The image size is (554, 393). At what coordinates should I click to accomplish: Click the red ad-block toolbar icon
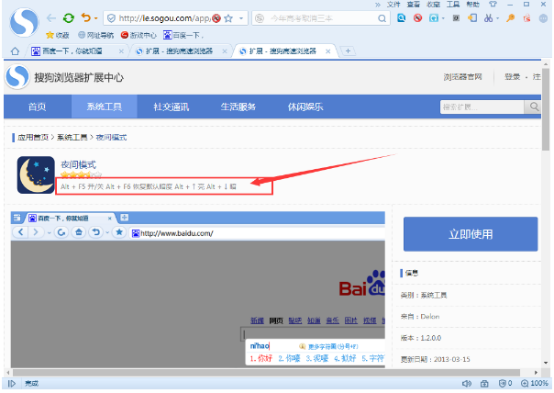pyautogui.click(x=418, y=17)
